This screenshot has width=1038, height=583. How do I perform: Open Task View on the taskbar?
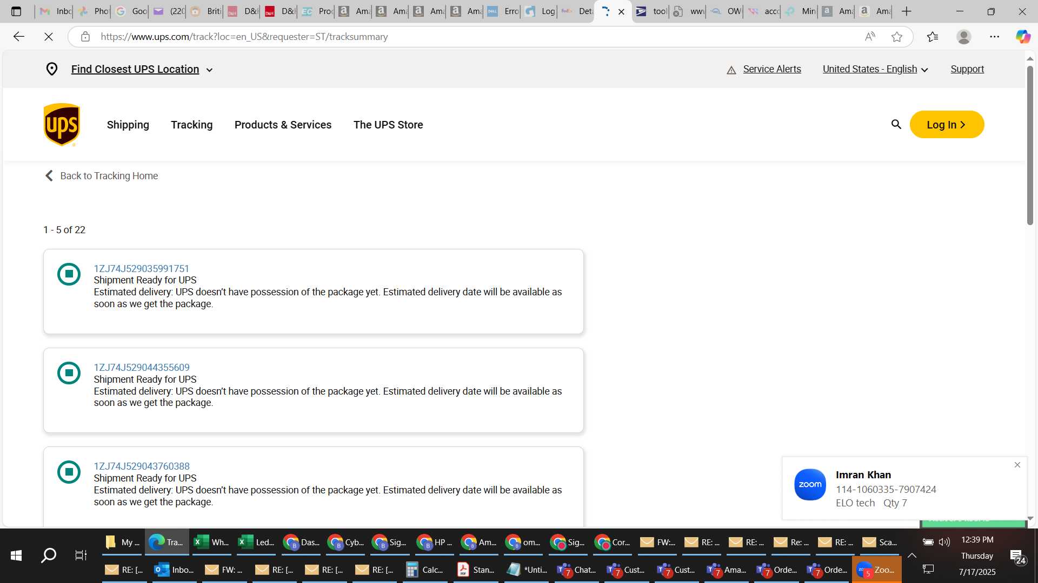tap(81, 555)
